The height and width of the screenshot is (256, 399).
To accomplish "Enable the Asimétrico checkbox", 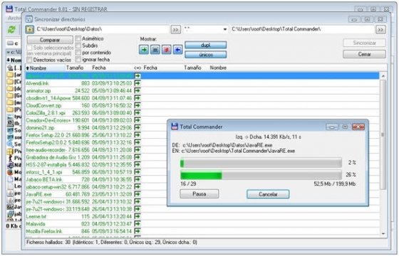I will click(78, 38).
